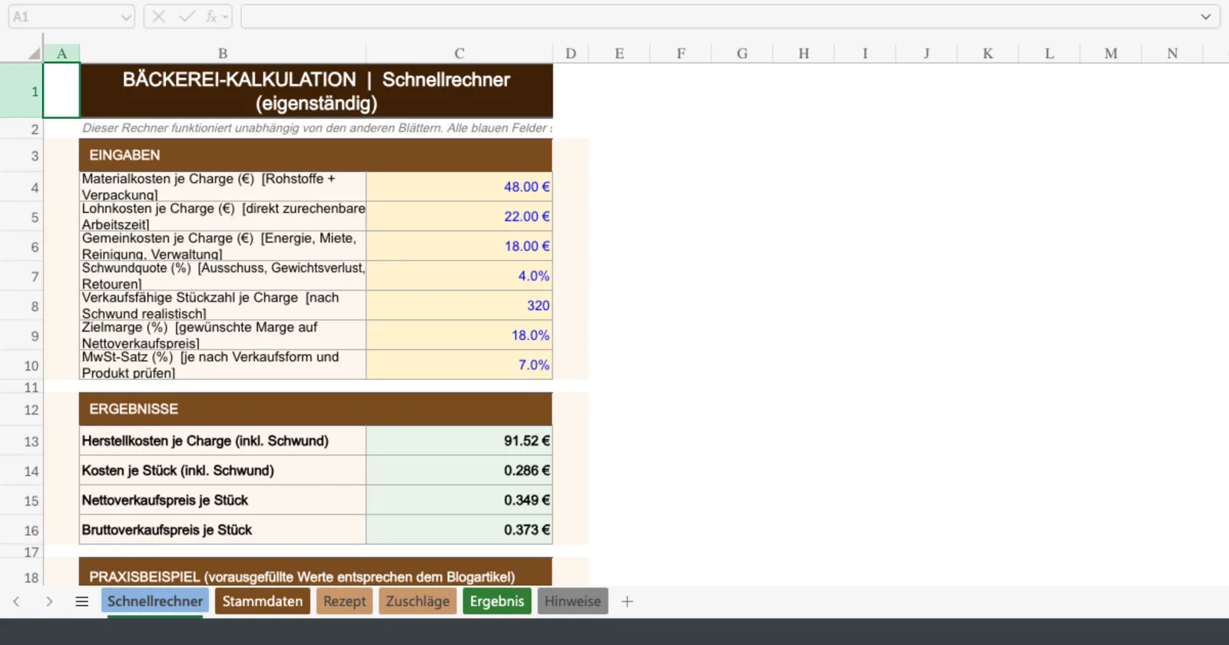Image resolution: width=1229 pixels, height=645 pixels.
Task: Click the 'Herstellkosten je Charge' label
Action: click(x=223, y=441)
